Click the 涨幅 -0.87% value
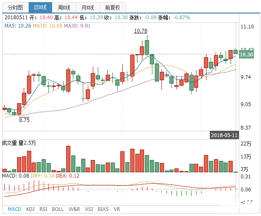 [174, 18]
